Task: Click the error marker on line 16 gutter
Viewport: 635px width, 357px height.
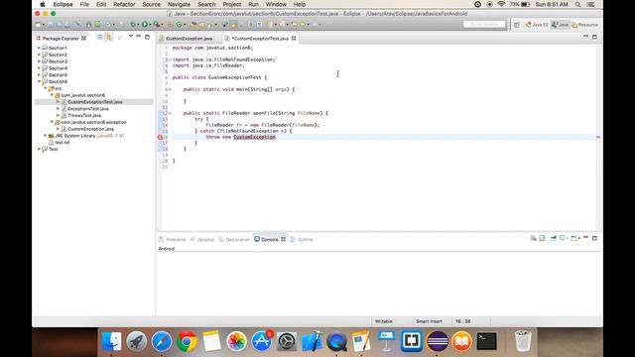Action: [x=160, y=137]
